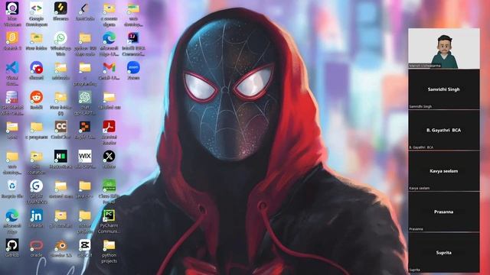Open the Google Developers shortcut

[x=36, y=8]
